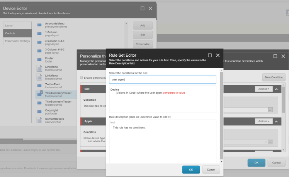The height and width of the screenshot is (177, 289).
Task: Close the Personalize dialog
Action: click(x=283, y=56)
